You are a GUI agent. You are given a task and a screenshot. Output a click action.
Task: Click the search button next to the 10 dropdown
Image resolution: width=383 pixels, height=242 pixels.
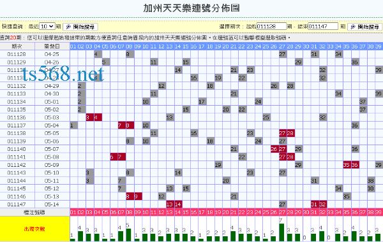coord(80,27)
